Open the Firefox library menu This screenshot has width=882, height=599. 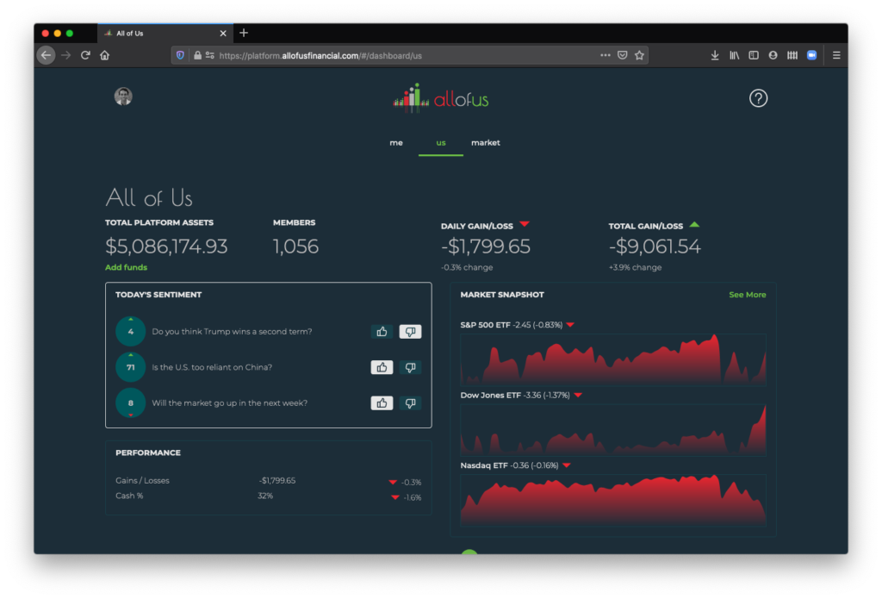pyautogui.click(x=735, y=55)
